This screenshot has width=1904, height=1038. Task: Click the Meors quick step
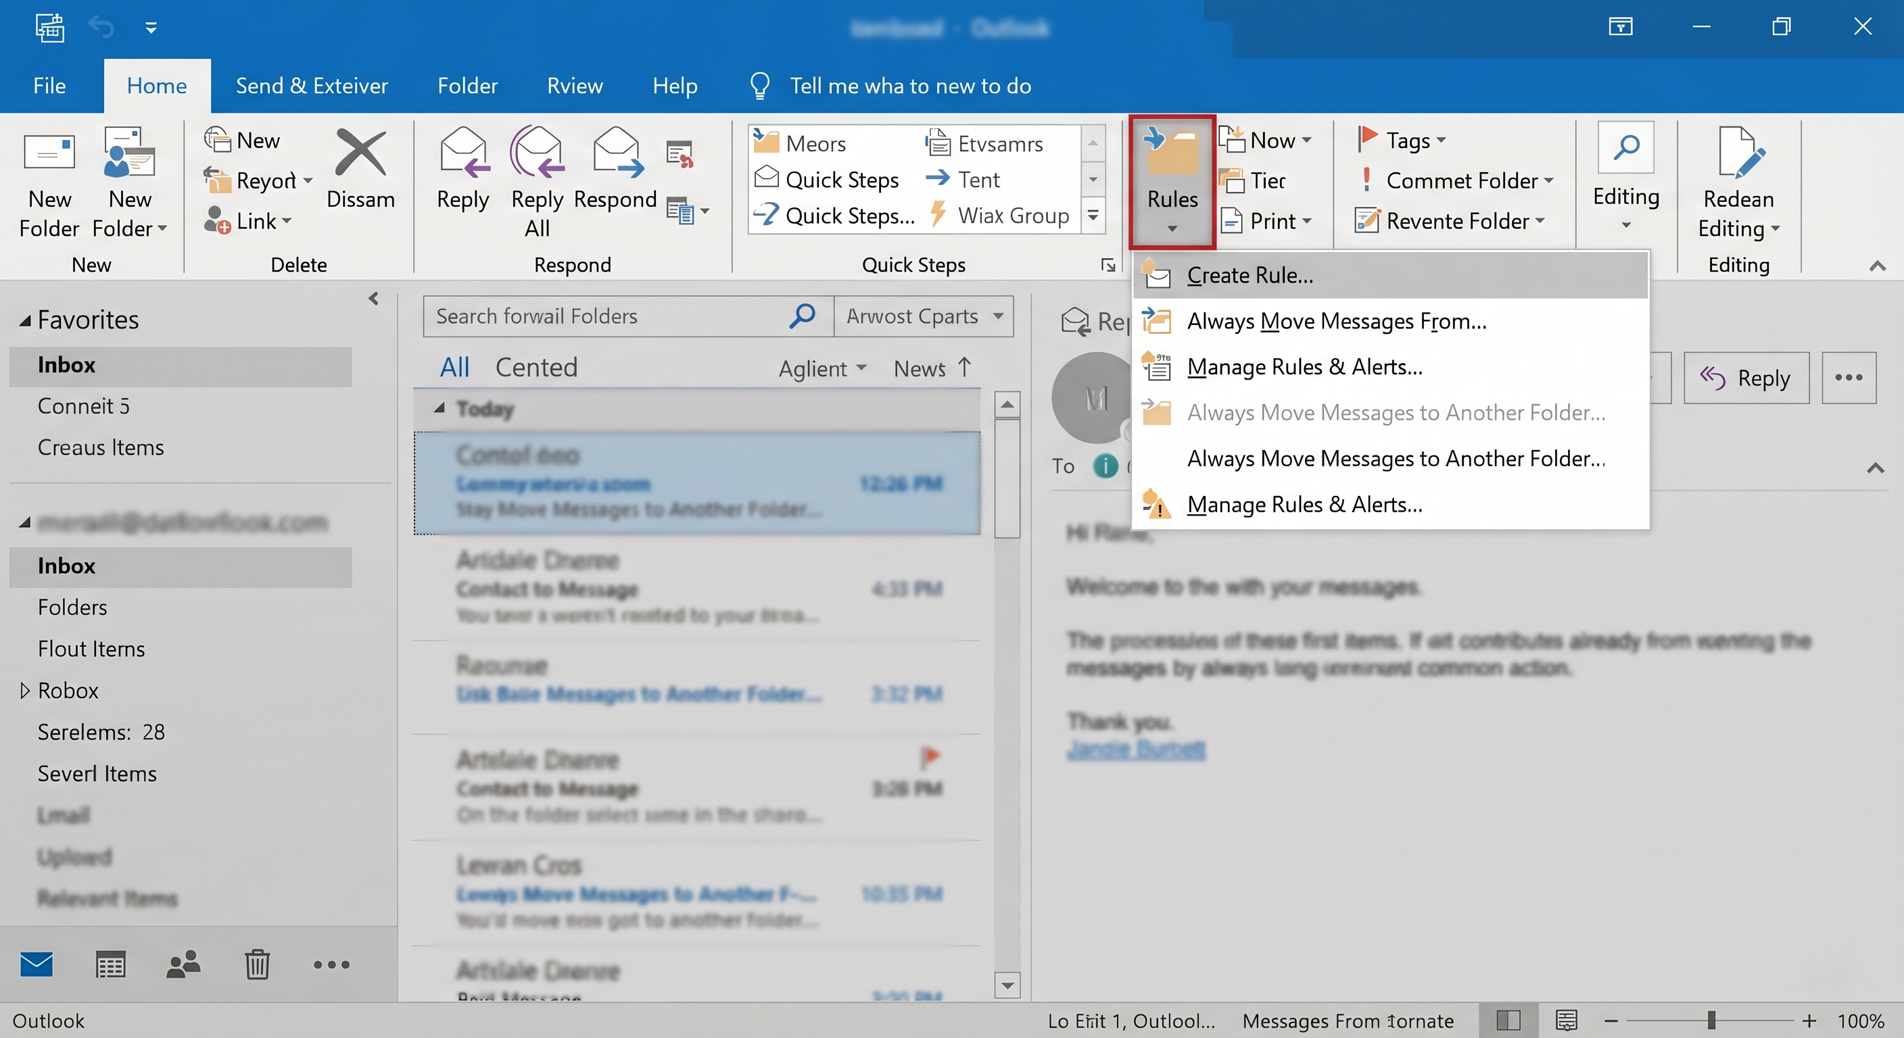(x=799, y=143)
